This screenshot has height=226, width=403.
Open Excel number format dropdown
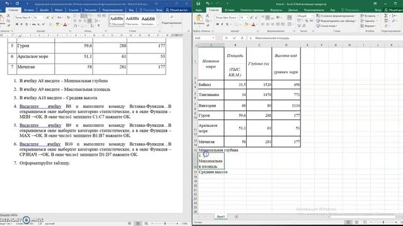pyautogui.click(x=312, y=16)
